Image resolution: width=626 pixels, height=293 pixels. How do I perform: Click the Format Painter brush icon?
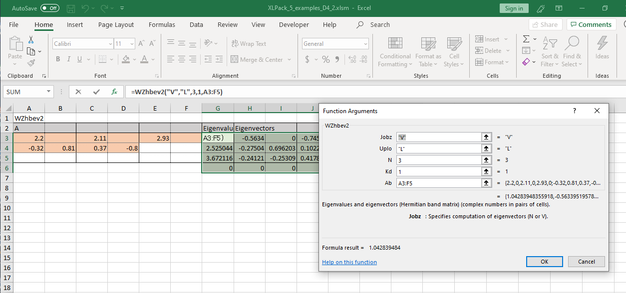tap(31, 63)
